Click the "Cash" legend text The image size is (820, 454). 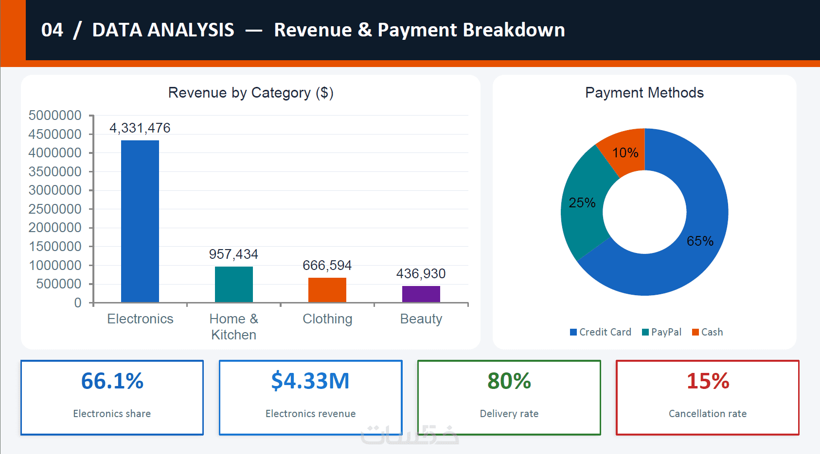click(712, 332)
